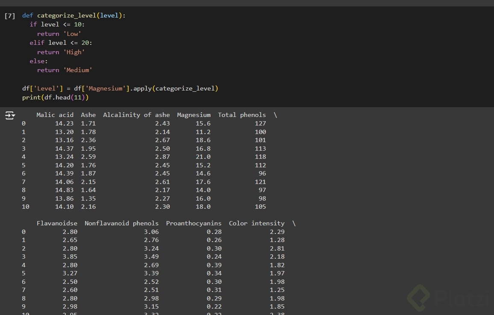Click Color intensity value 1.85
Screen dimensions: 494x315
[x=277, y=307]
